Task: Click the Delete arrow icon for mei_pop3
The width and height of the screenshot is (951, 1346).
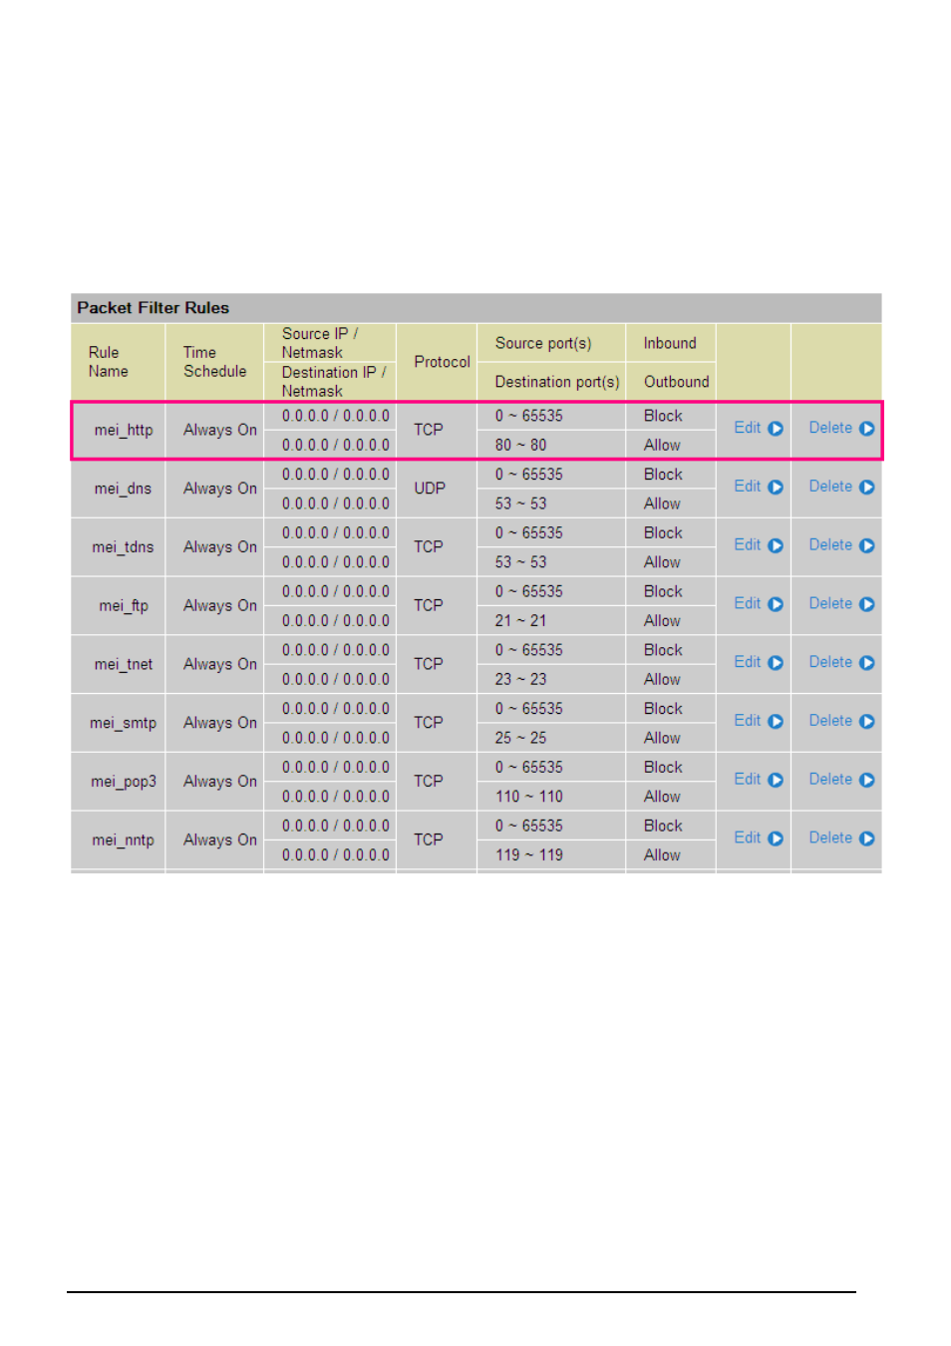Action: [867, 781]
